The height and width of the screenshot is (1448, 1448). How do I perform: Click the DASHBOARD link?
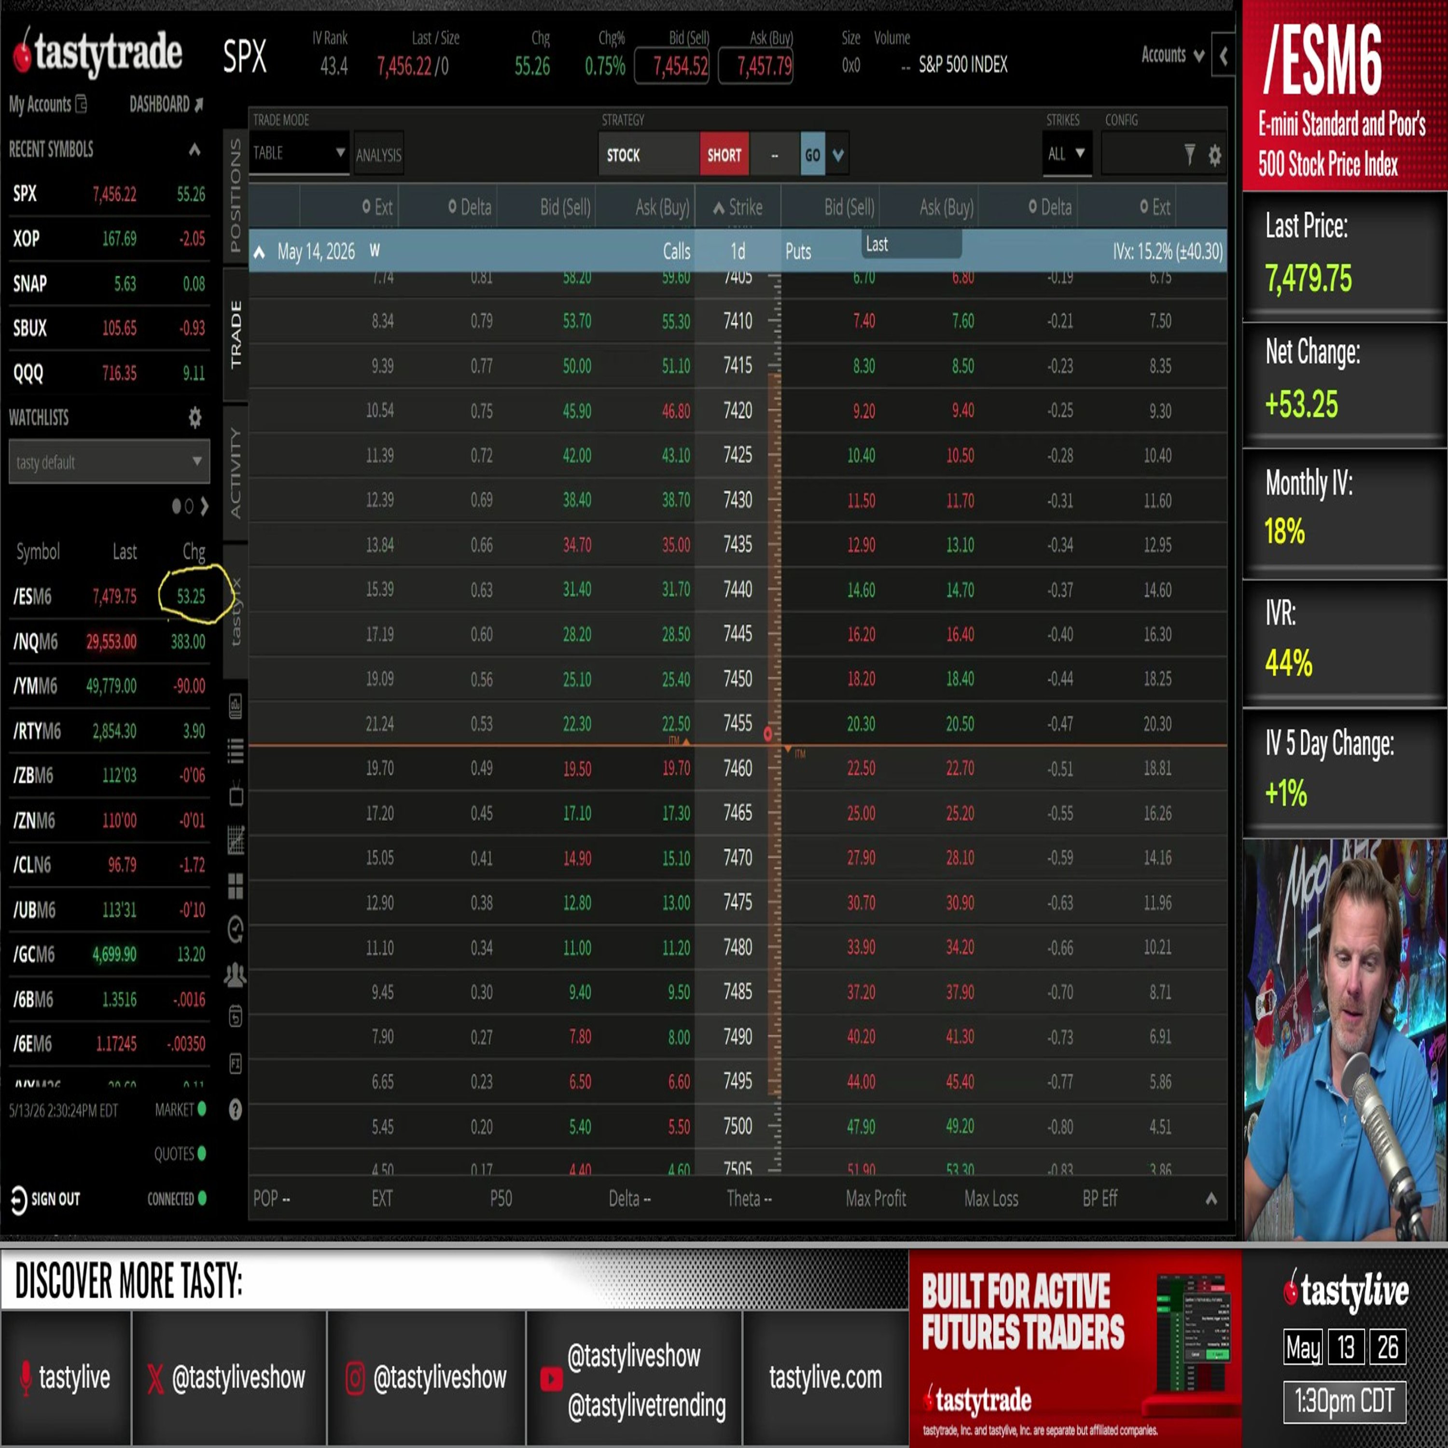tap(166, 104)
